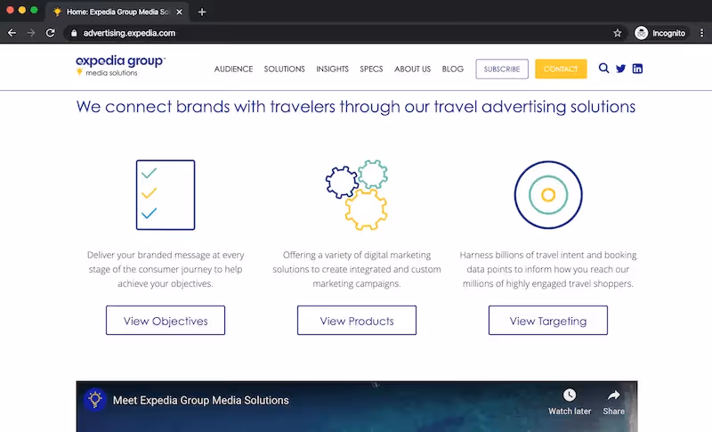The width and height of the screenshot is (712, 432).
Task: Click the site lock security icon
Action: (x=74, y=33)
